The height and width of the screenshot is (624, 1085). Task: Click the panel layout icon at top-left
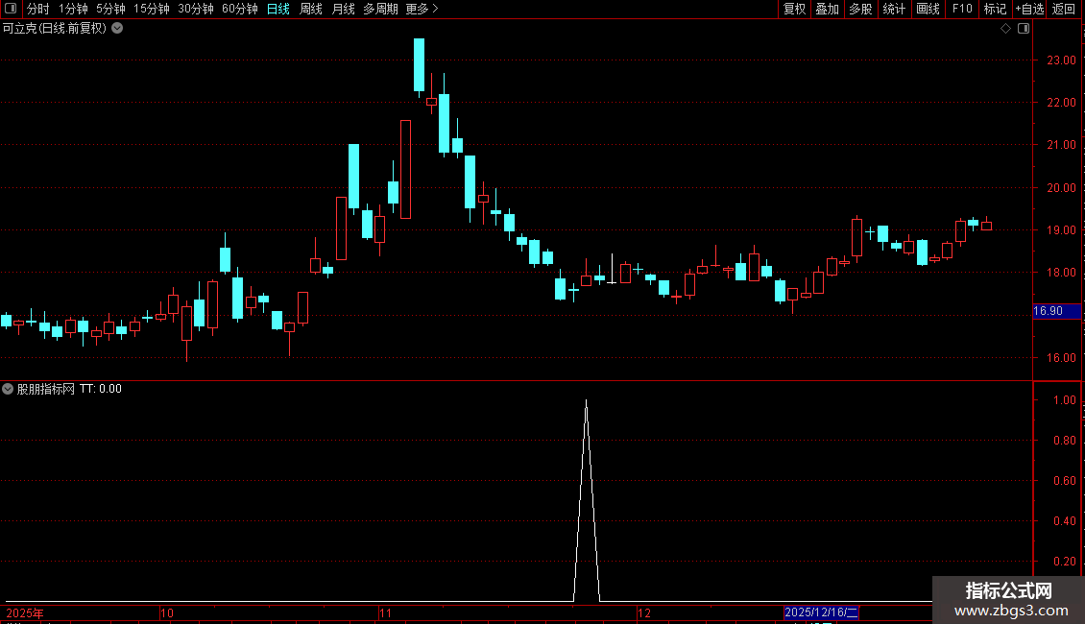[11, 9]
